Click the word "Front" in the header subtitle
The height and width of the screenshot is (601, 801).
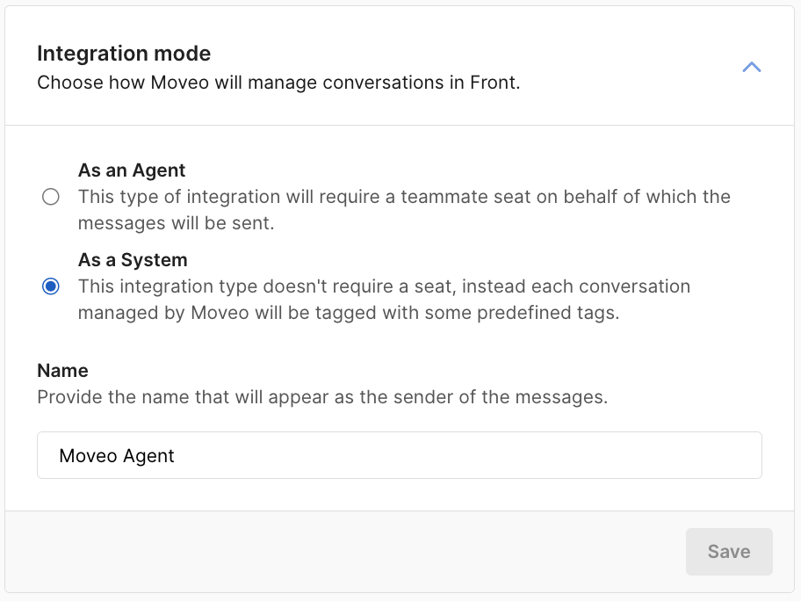tap(494, 84)
